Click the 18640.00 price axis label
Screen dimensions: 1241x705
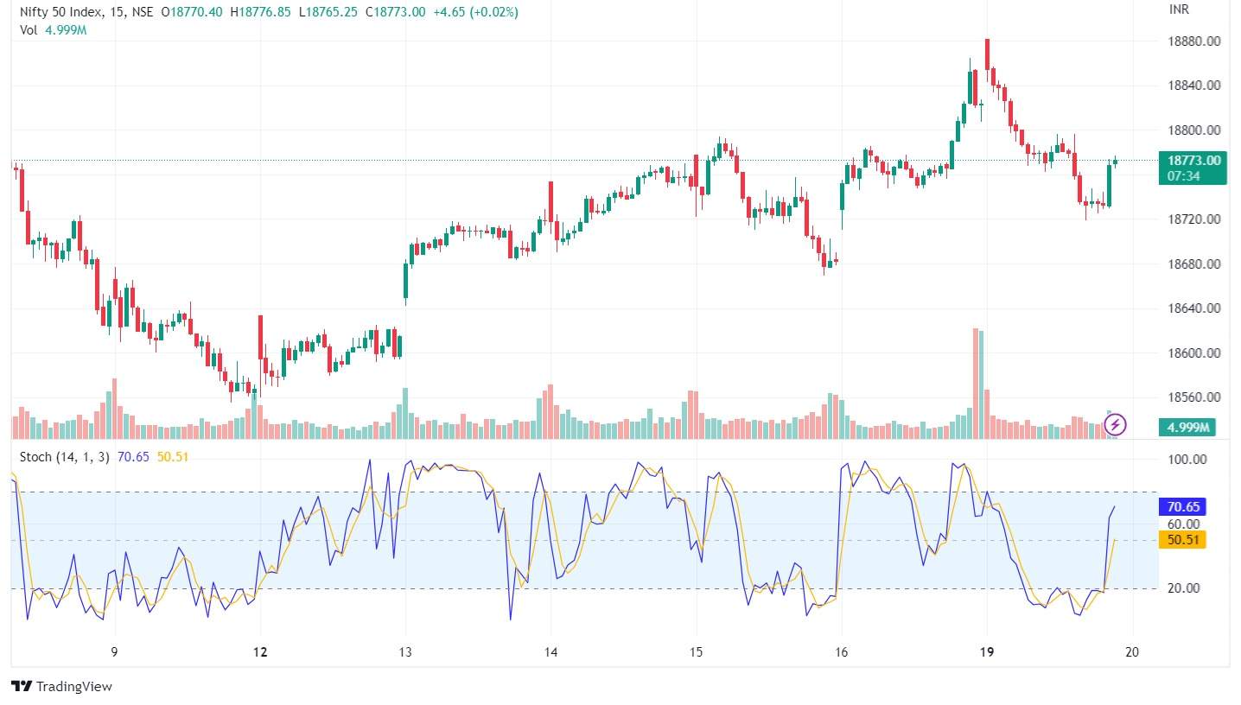(x=1193, y=308)
